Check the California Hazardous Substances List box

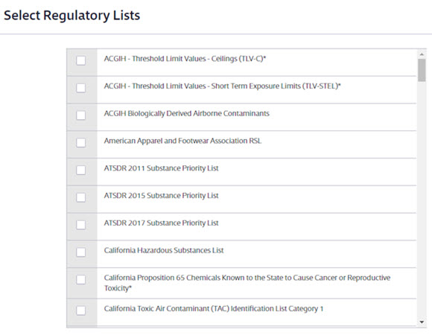(80, 252)
